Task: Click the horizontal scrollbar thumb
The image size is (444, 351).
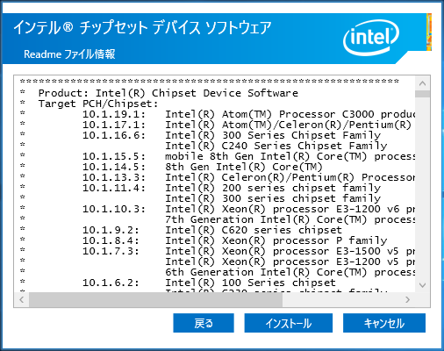Action: tap(155, 299)
